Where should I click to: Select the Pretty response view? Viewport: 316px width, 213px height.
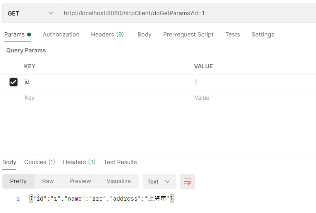(x=18, y=181)
